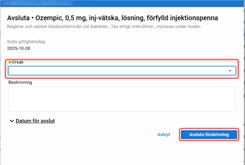Click the 0,5 mg dosage in title

pyautogui.click(x=76, y=18)
